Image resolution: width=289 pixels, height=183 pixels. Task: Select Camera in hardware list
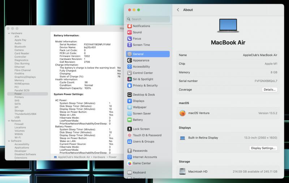click(x=19, y=50)
